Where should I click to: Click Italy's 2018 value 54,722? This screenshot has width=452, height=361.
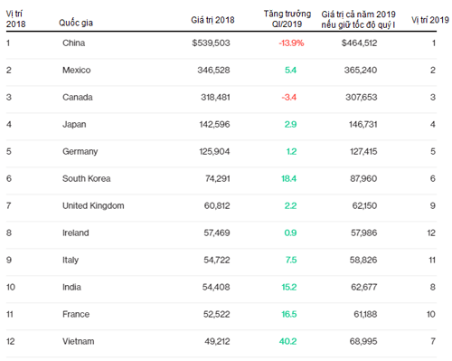[x=217, y=260]
